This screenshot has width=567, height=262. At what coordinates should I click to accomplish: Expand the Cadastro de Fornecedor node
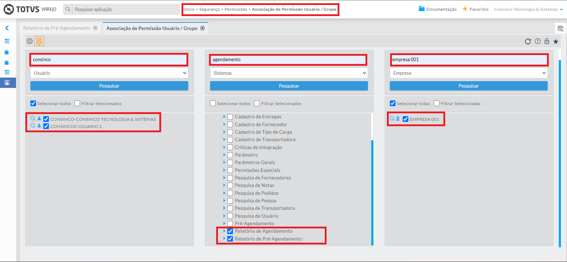[224, 124]
